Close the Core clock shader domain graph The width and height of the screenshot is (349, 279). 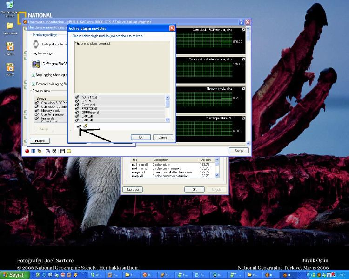coord(243,59)
